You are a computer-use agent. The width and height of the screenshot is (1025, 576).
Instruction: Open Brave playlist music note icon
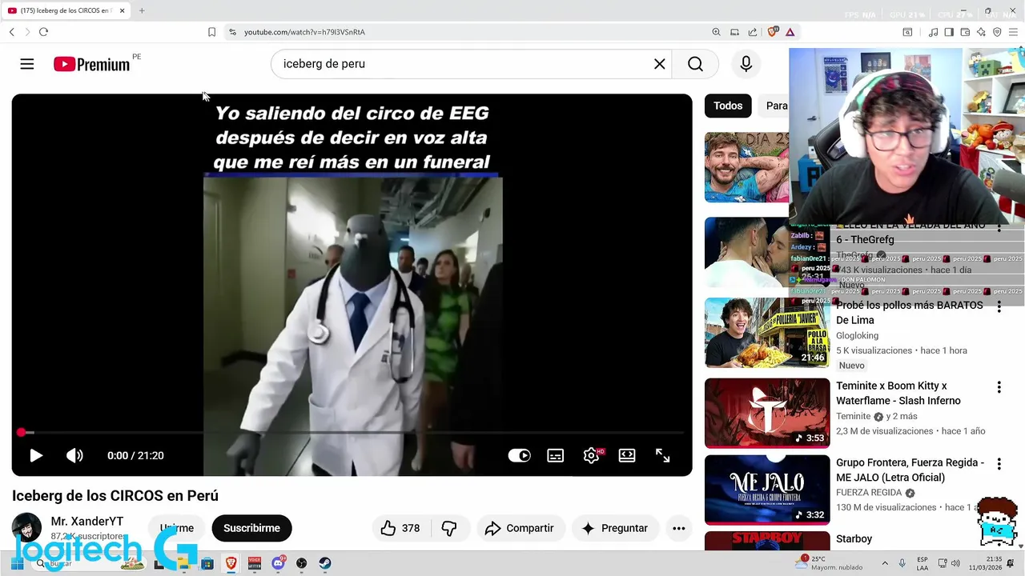(x=933, y=32)
